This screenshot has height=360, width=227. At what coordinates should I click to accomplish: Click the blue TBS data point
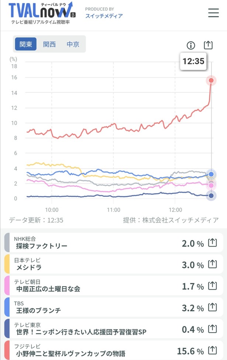coord(211,174)
